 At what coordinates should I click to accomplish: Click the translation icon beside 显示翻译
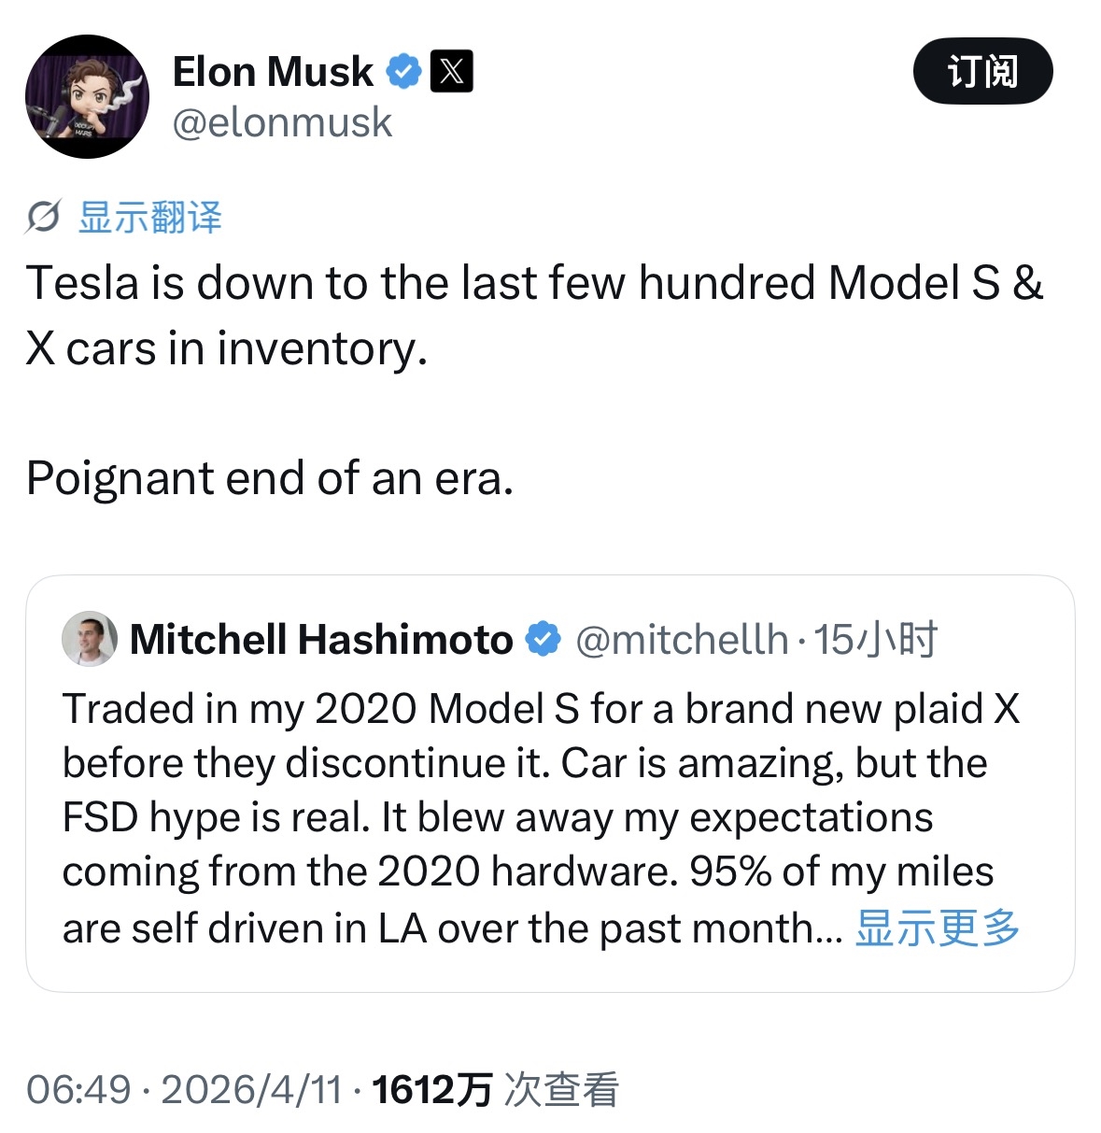(43, 218)
